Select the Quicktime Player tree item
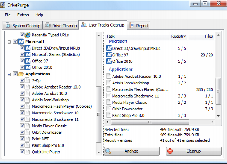This screenshot has height=164, width=227. click(x=46, y=152)
